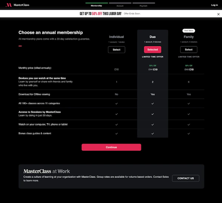Viewport: 222px width, 203px height.
Task: Click the Duo plan heading
Action: (152, 37)
